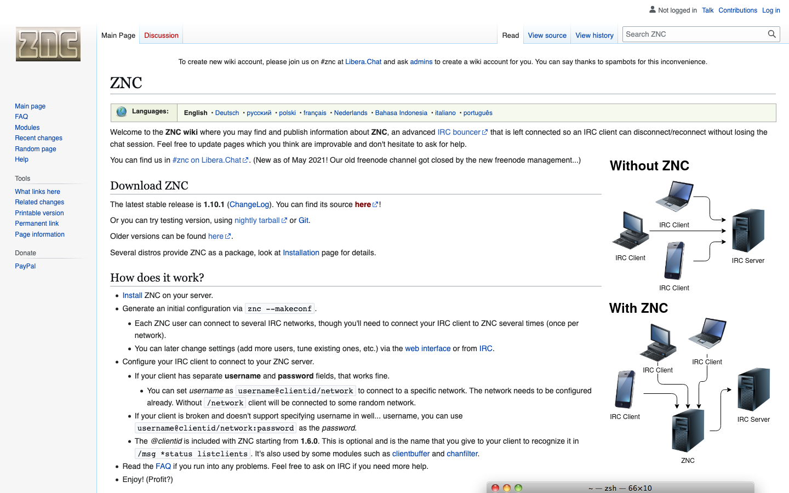Viewport: 789px width, 493px height.
Task: Click the PayPal donation link
Action: 25,266
